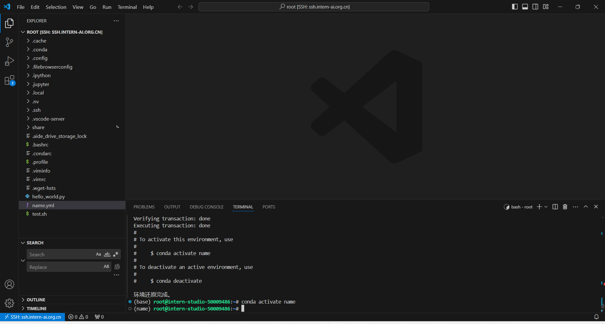Open the Terminal menu
The width and height of the screenshot is (605, 324).
coord(127,7)
